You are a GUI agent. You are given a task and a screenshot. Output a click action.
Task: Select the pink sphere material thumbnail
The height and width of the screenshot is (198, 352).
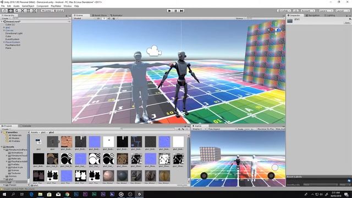tap(108, 176)
